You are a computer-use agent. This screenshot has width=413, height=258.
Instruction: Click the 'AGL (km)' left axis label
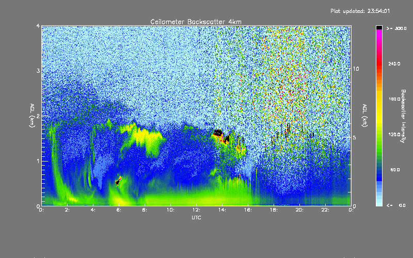coord(32,116)
